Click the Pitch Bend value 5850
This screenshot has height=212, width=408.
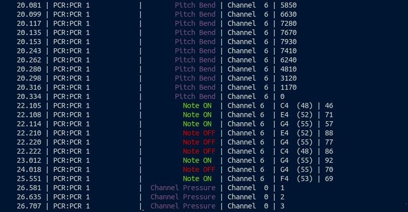click(288, 5)
